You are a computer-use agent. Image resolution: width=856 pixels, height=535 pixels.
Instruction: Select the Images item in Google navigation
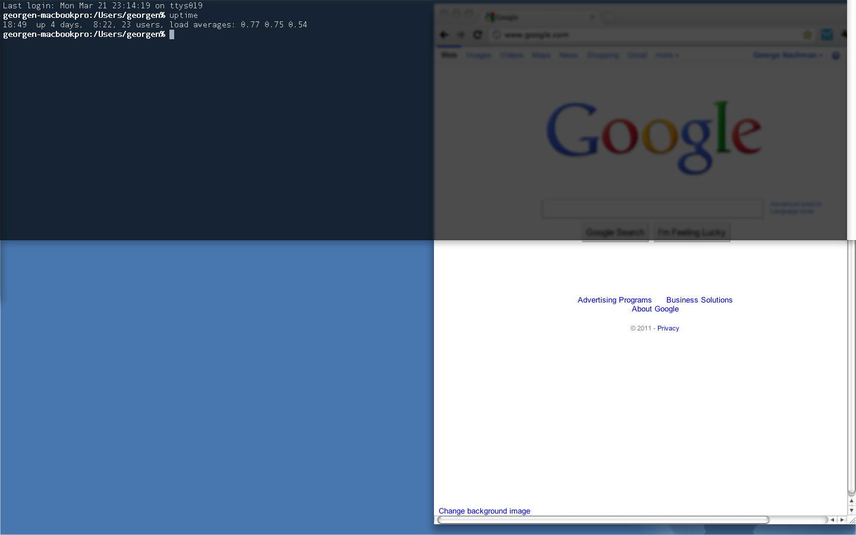[479, 55]
